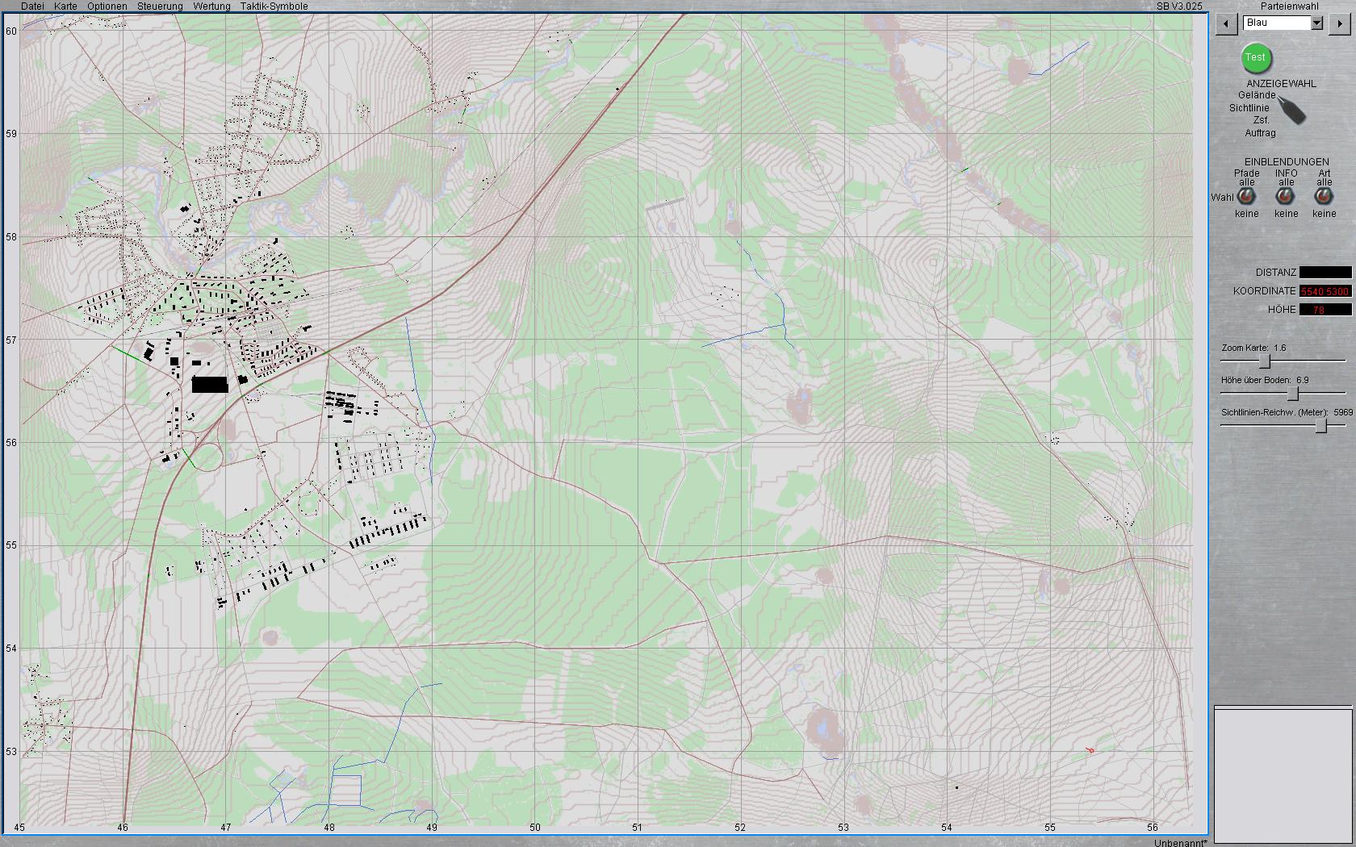This screenshot has width=1356, height=847.
Task: Click the red unit marker on map
Action: (x=1090, y=750)
